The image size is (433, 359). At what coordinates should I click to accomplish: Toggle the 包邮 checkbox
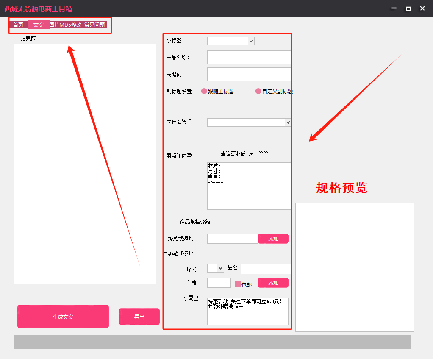[238, 284]
